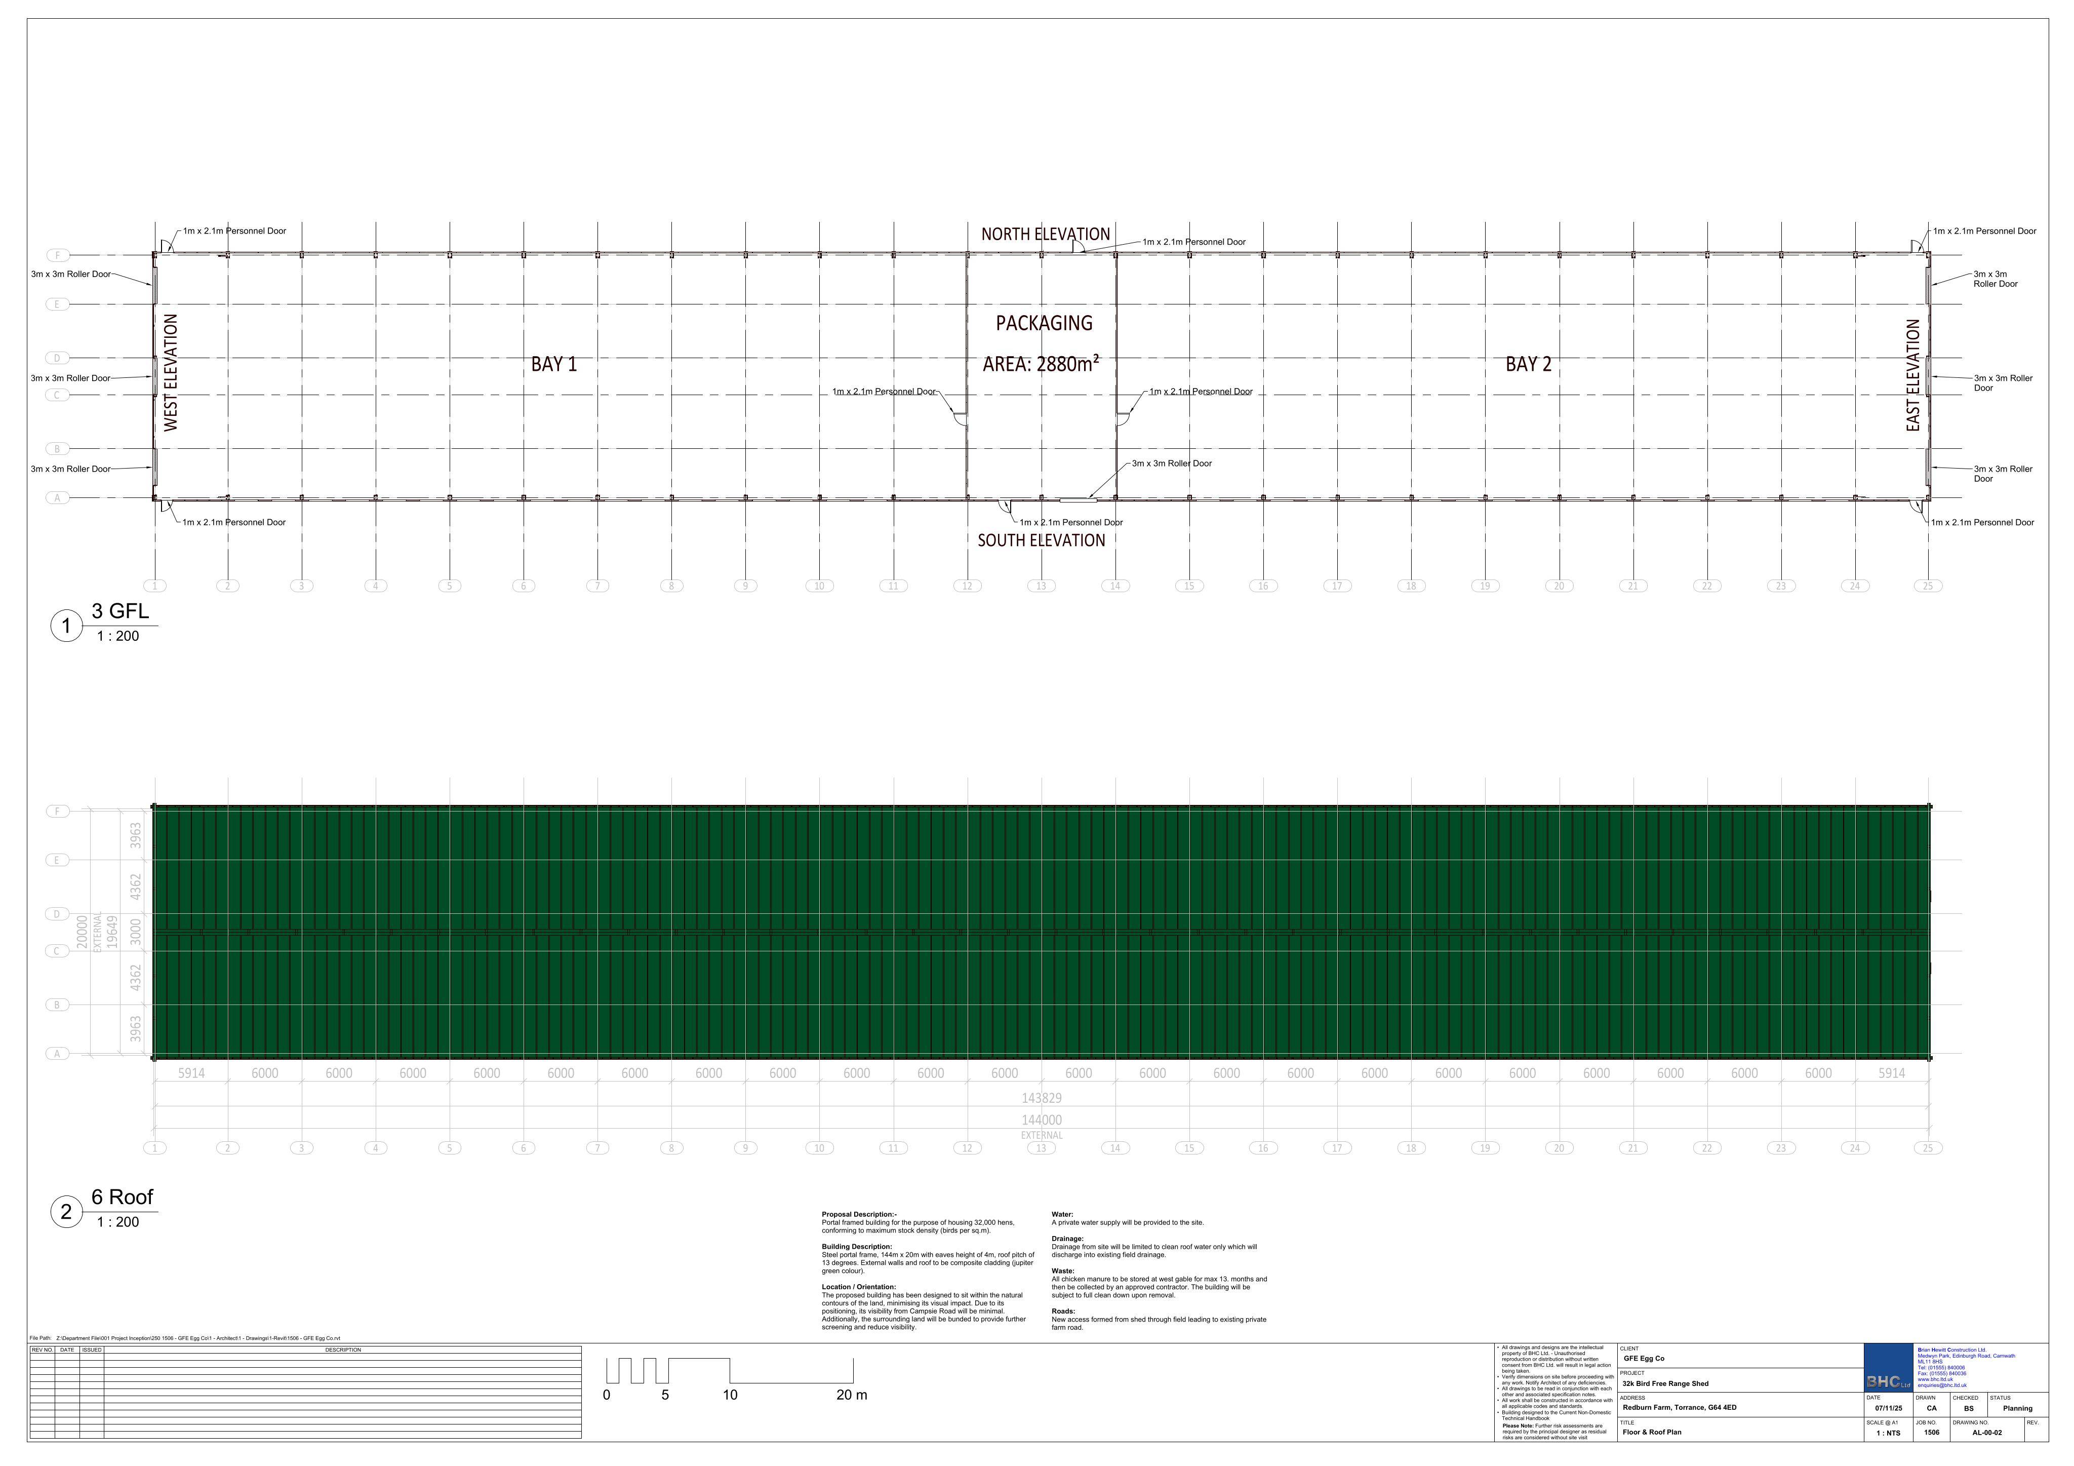Viewport: 2074px width, 1466px height.
Task: Click the drawing title 'Floor & Roof Plan'
Action: point(1652,1432)
